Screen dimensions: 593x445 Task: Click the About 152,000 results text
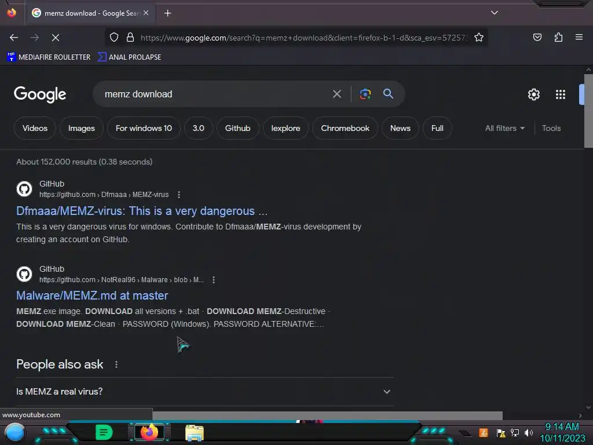[85, 162]
